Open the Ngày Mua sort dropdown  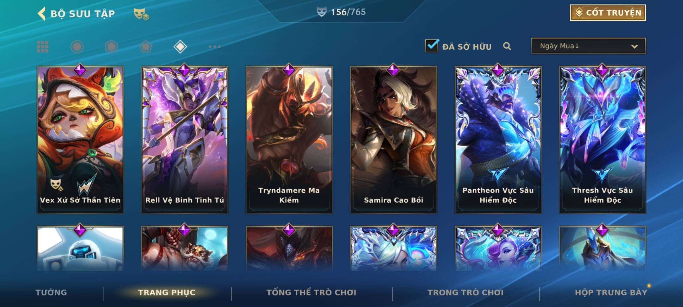click(589, 46)
